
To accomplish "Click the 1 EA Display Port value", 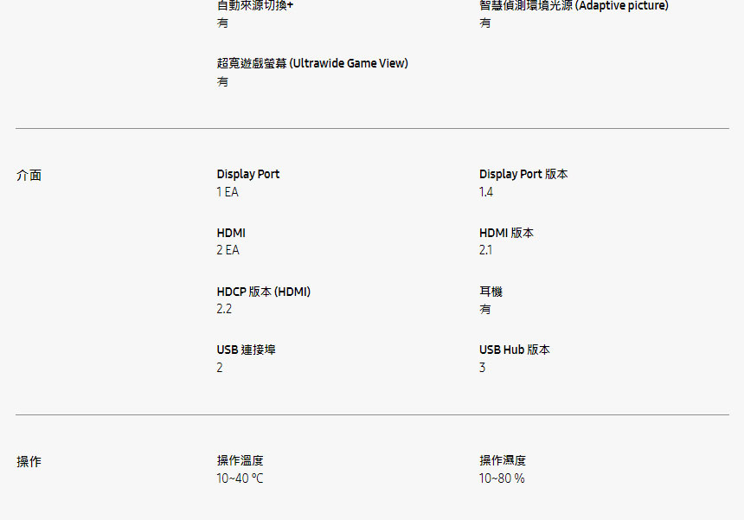I will [x=227, y=192].
